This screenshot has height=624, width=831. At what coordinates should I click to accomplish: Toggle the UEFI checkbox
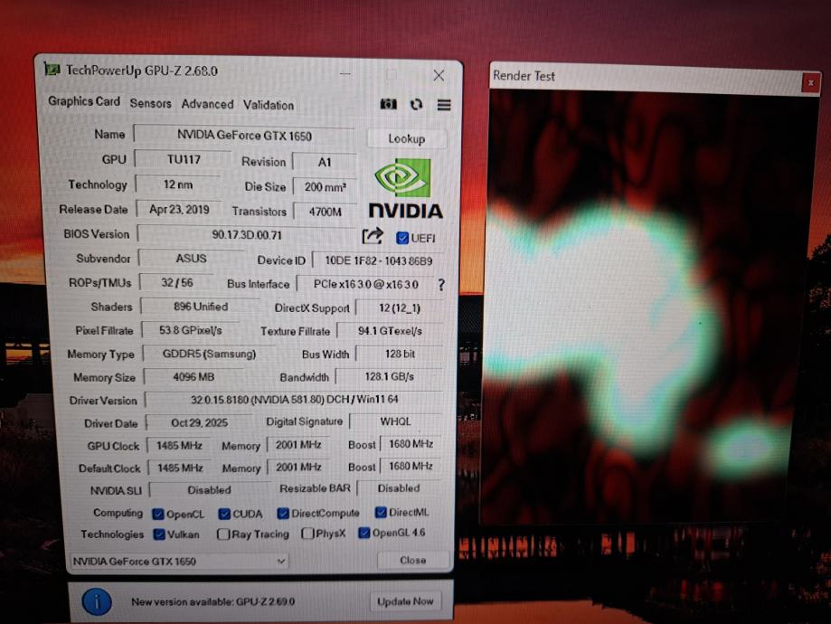402,238
